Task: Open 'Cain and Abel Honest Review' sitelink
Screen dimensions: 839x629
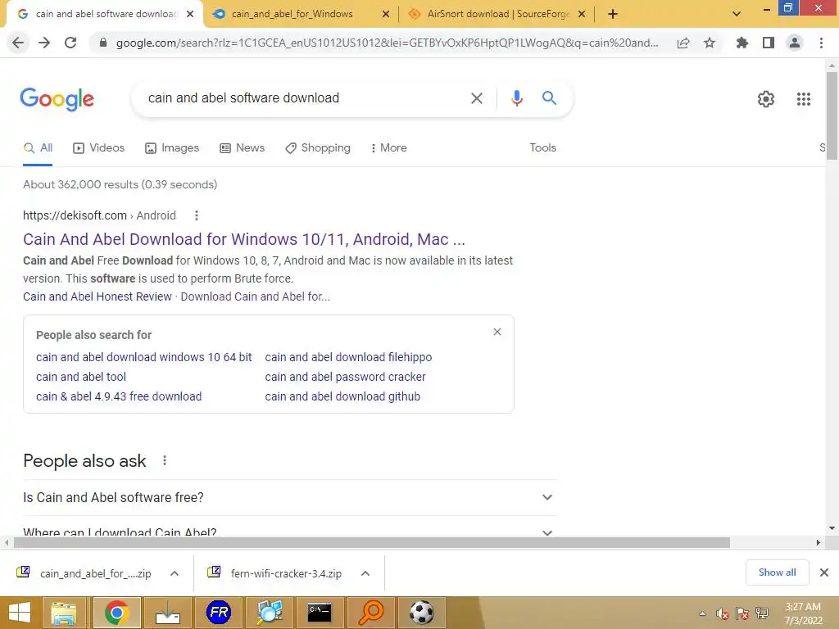Action: 98,296
